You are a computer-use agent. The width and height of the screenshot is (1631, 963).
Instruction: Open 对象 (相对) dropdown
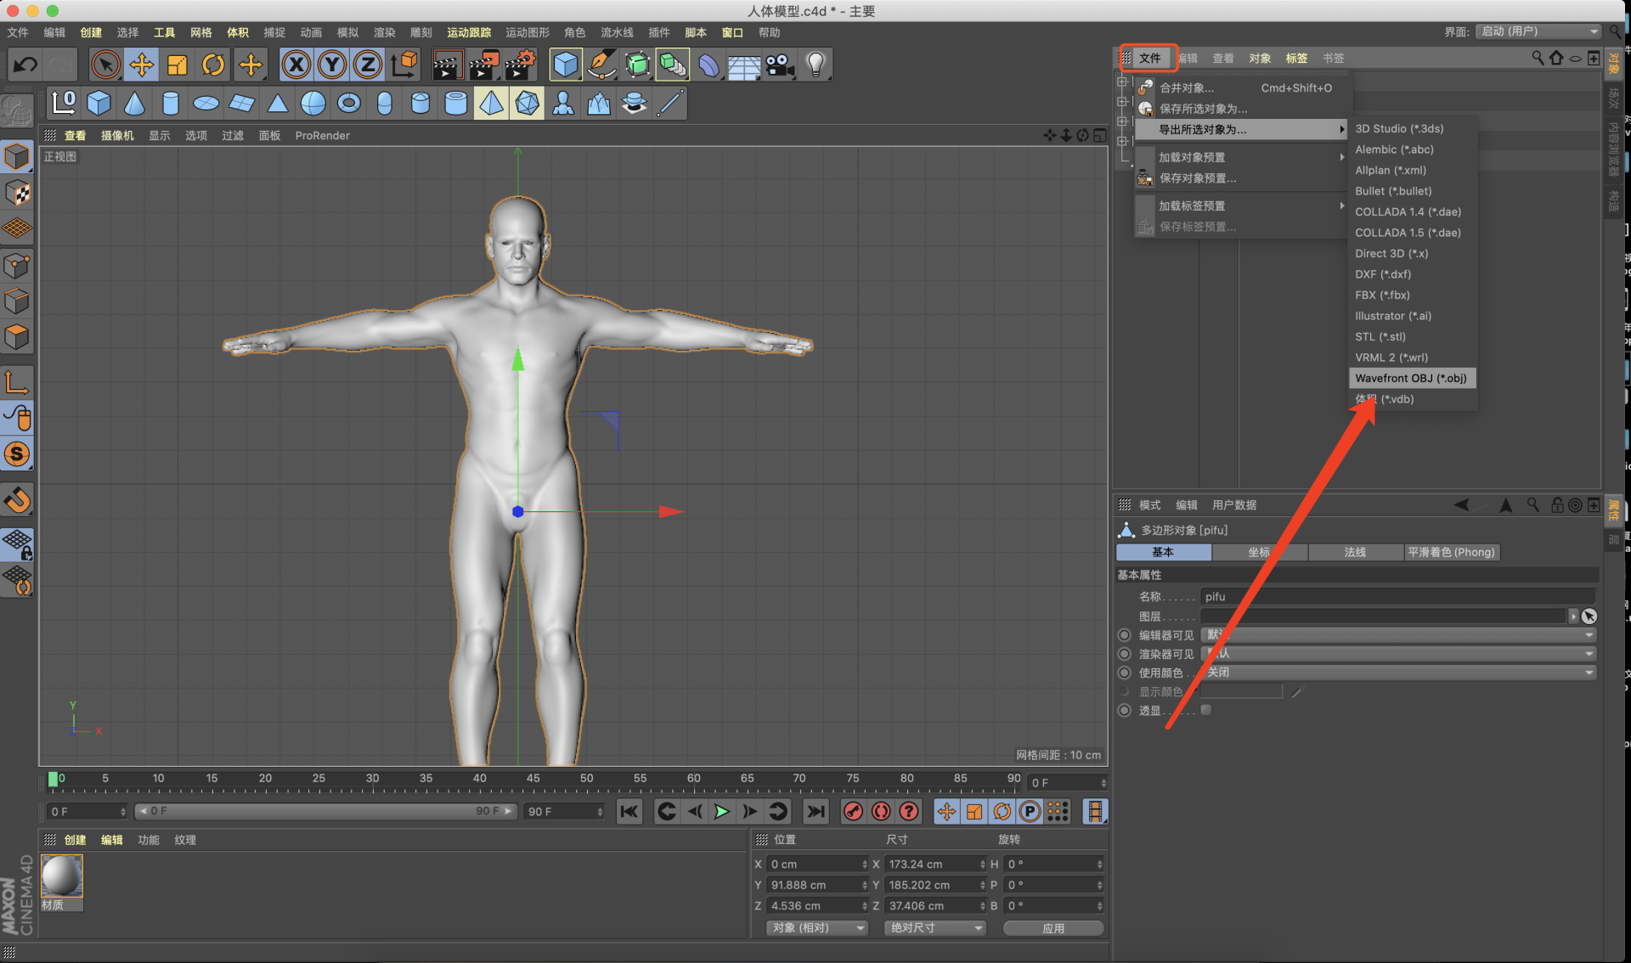816,928
